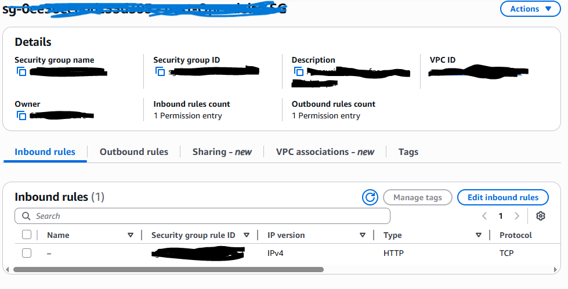Screen dimensions: 568x289
Task: Switch to the Outbound rules tab
Action: 133,152
